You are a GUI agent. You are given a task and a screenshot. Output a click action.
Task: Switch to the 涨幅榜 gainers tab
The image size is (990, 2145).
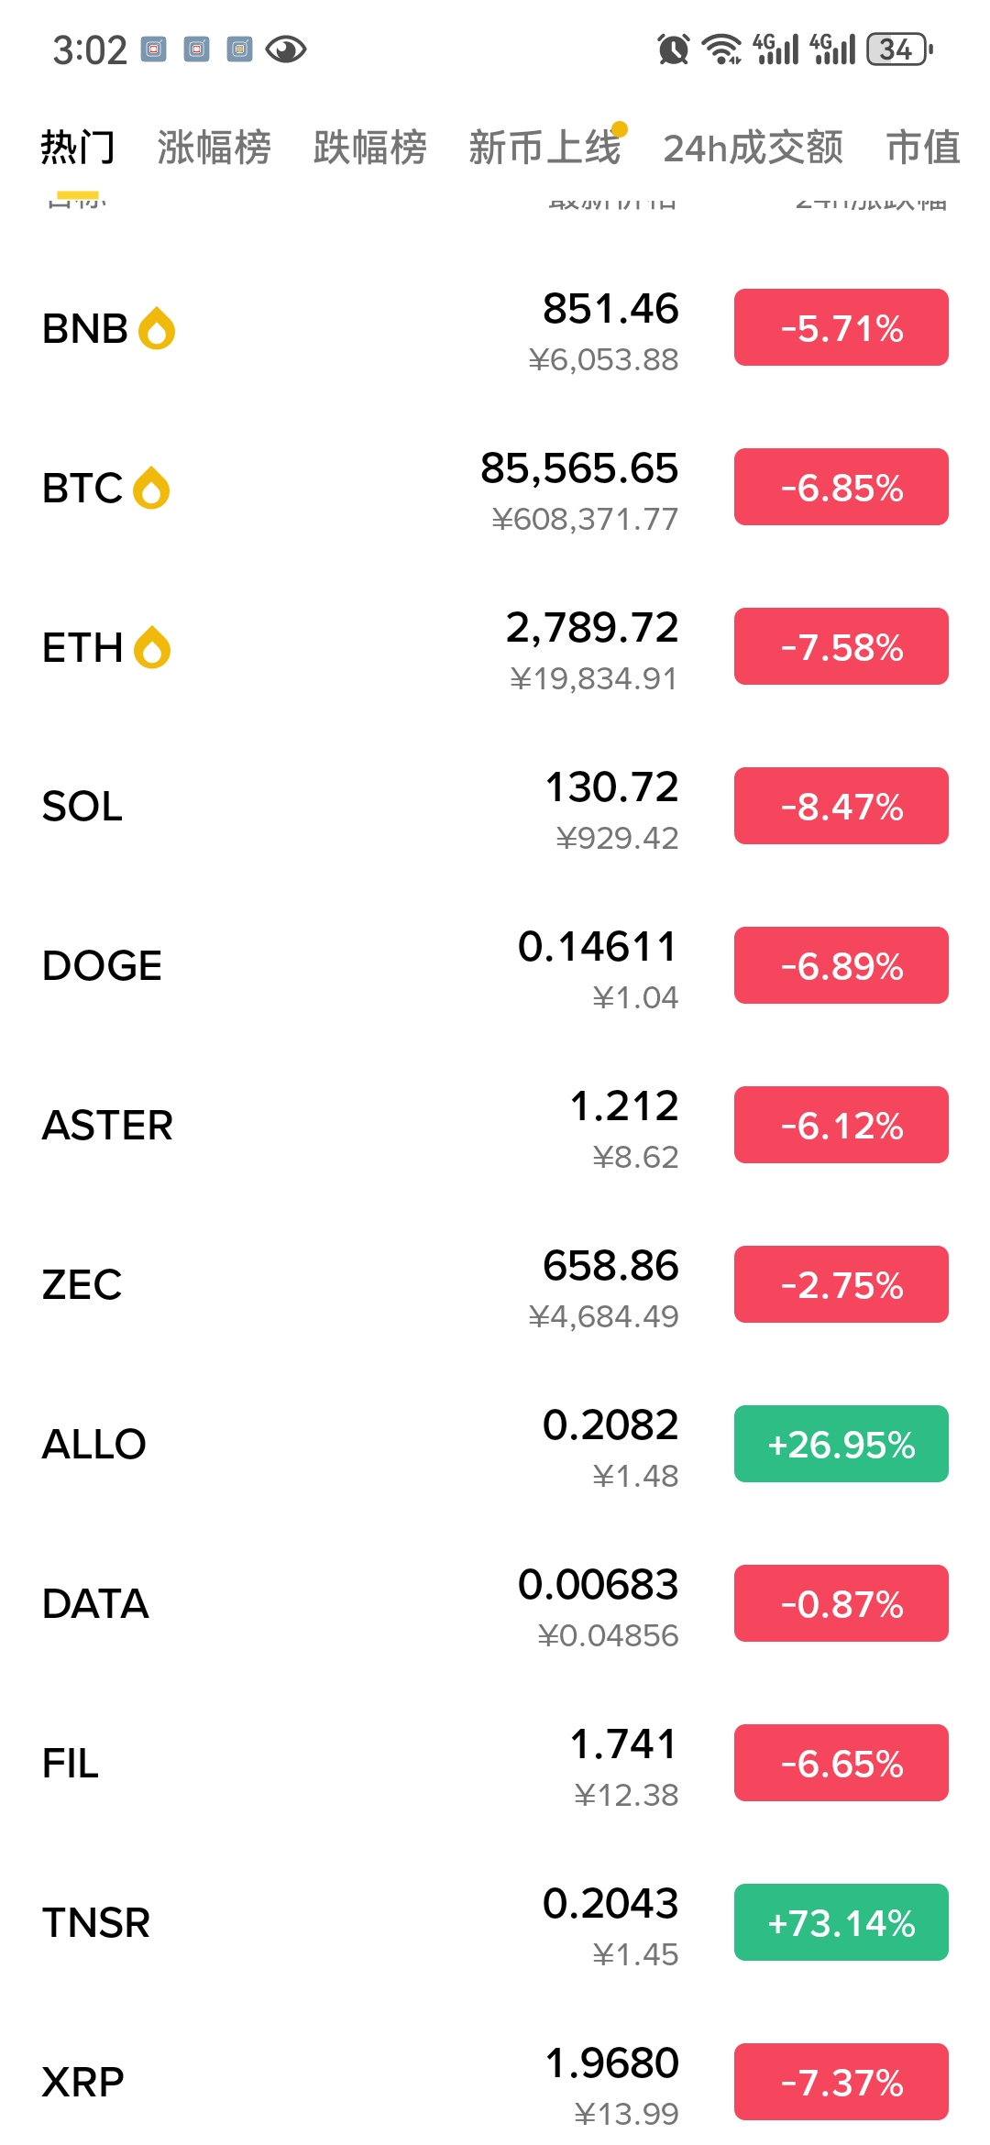pos(214,148)
